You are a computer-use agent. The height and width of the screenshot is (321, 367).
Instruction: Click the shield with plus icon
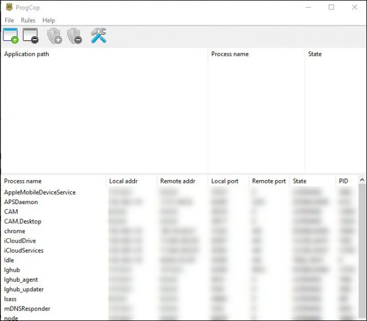(x=54, y=36)
